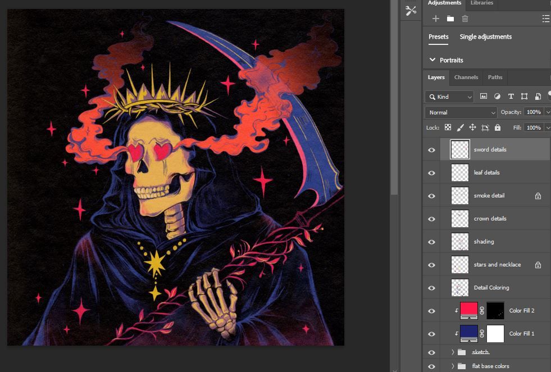Click the lock position move icon
Image resolution: width=551 pixels, height=372 pixels.
pos(472,128)
